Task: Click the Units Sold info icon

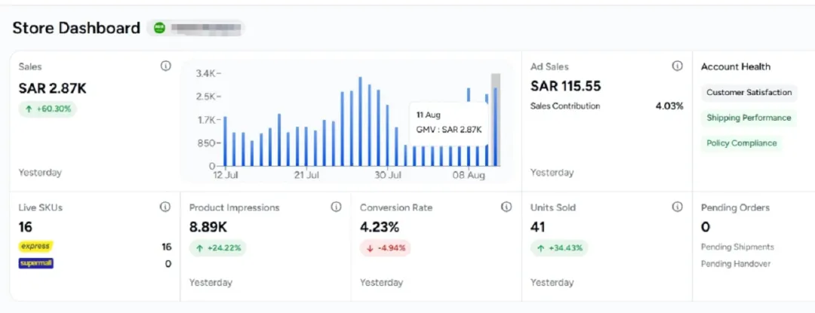Action: coord(677,207)
